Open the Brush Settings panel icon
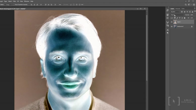 point(168,22)
